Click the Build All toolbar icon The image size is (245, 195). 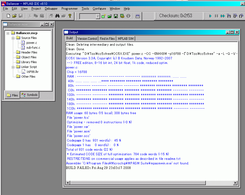(x=138, y=16)
